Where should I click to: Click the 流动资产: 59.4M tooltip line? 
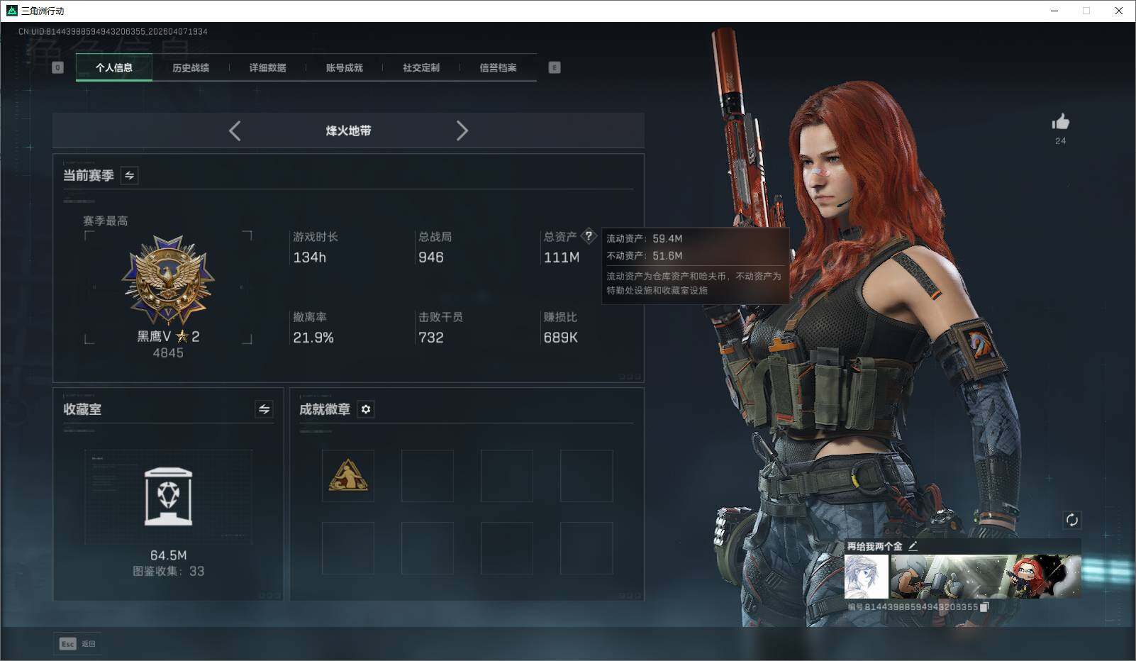click(645, 238)
